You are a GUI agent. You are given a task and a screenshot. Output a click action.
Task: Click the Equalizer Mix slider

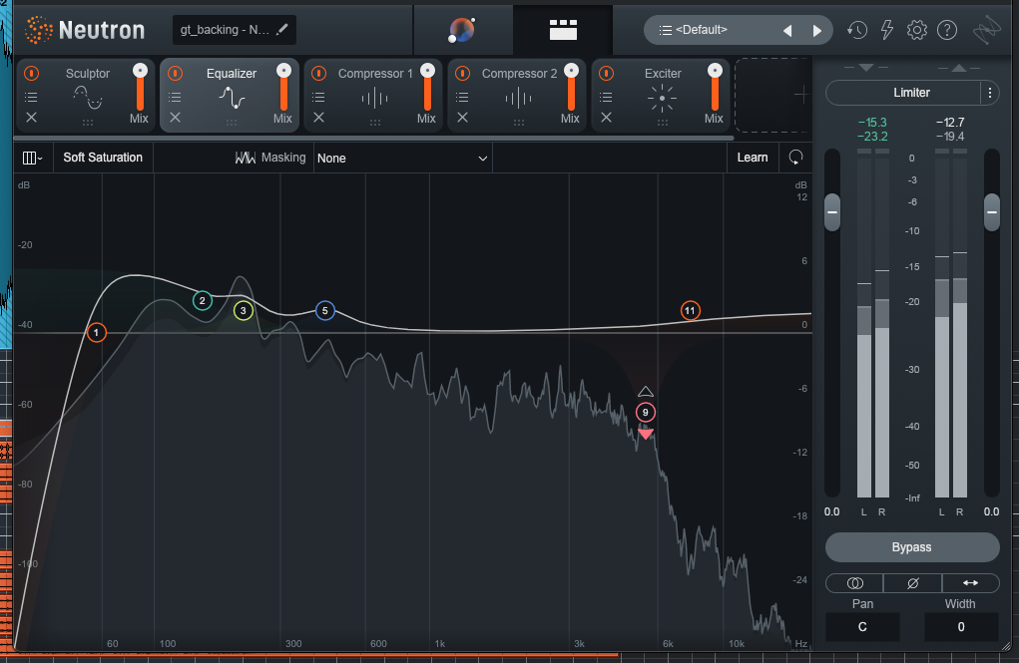[283, 88]
